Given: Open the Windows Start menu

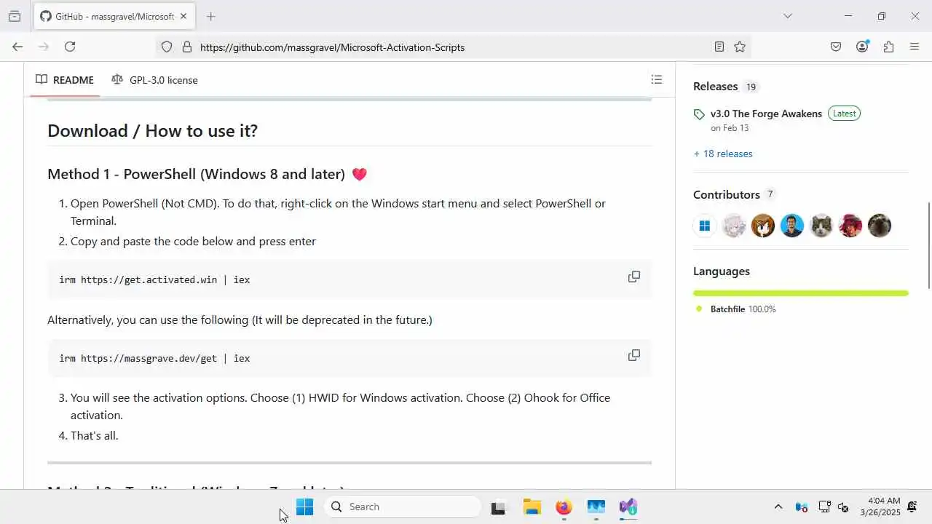Looking at the screenshot, I should pos(304,507).
